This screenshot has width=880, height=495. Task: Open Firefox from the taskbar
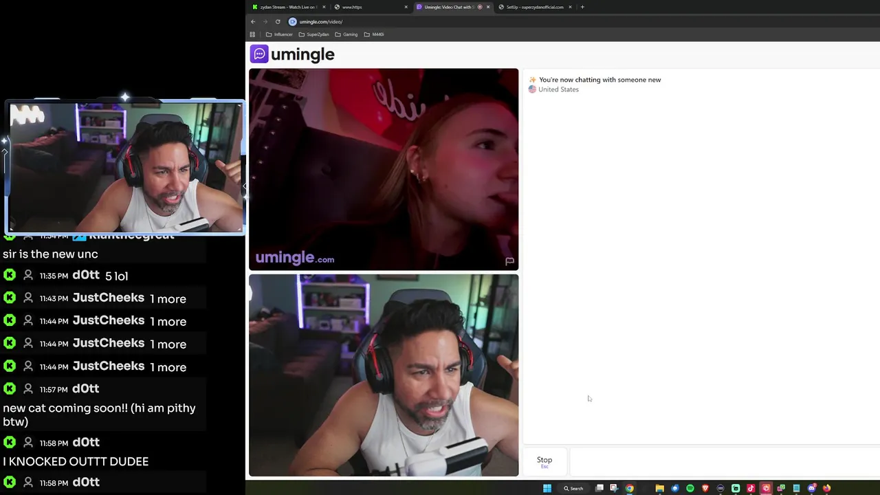[x=826, y=488]
